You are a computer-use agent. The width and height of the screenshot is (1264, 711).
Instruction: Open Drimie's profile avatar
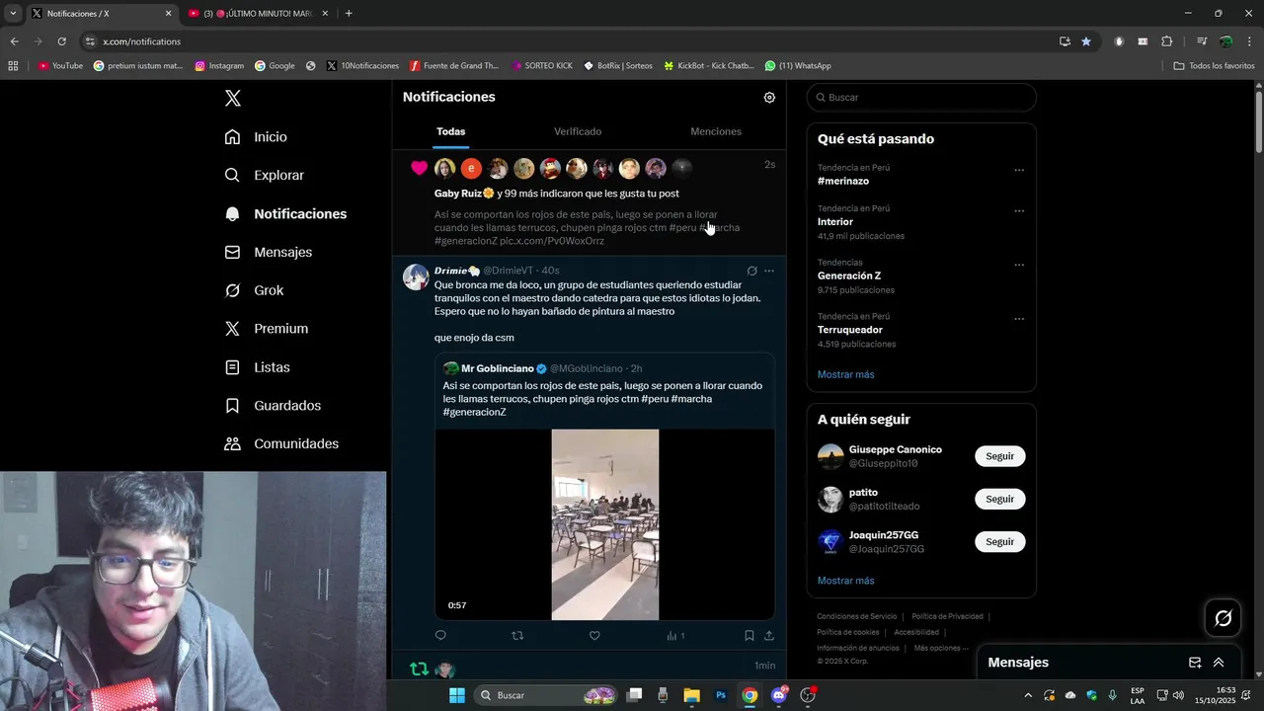[416, 276]
